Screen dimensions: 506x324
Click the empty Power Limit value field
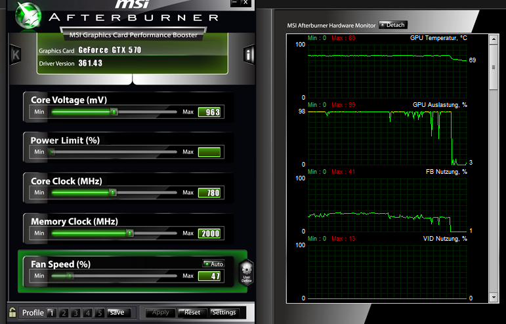209,152
